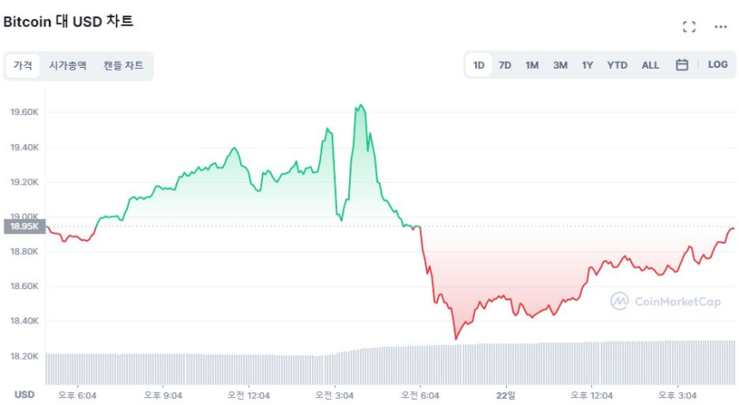
Task: Open the 캔들 차트 tab
Action: point(123,65)
